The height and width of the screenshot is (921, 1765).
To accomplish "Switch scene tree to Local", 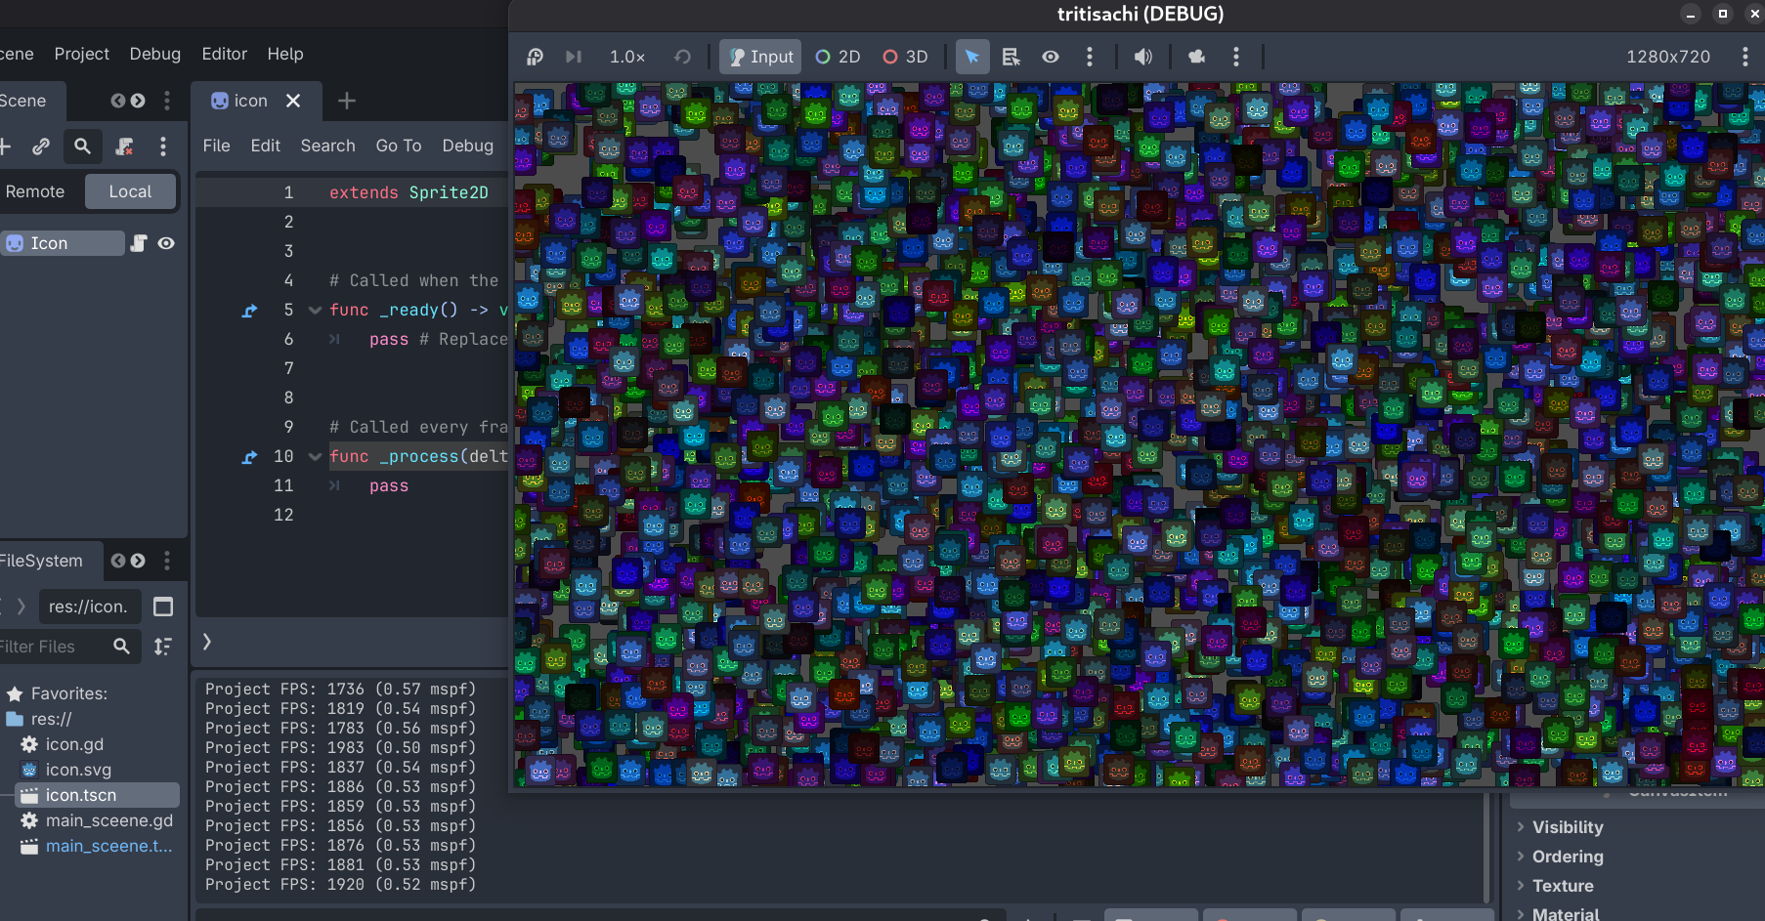I will point(130,191).
